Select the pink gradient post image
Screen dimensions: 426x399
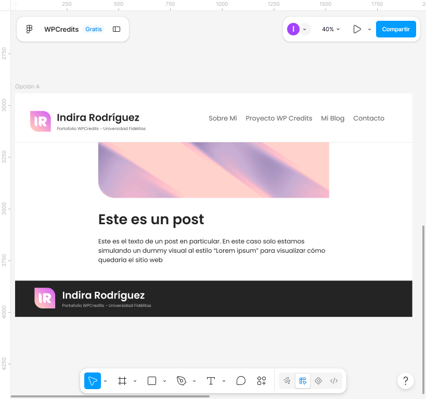pyautogui.click(x=214, y=170)
